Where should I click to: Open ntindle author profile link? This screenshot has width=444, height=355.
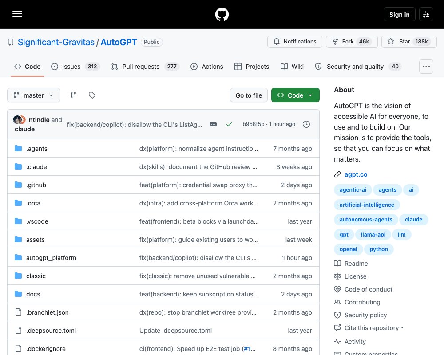39,120
